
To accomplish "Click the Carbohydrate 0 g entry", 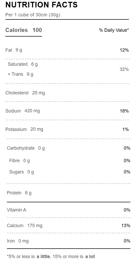I will pyautogui.click(x=26, y=148).
